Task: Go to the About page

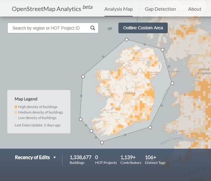Action: pyautogui.click(x=195, y=9)
